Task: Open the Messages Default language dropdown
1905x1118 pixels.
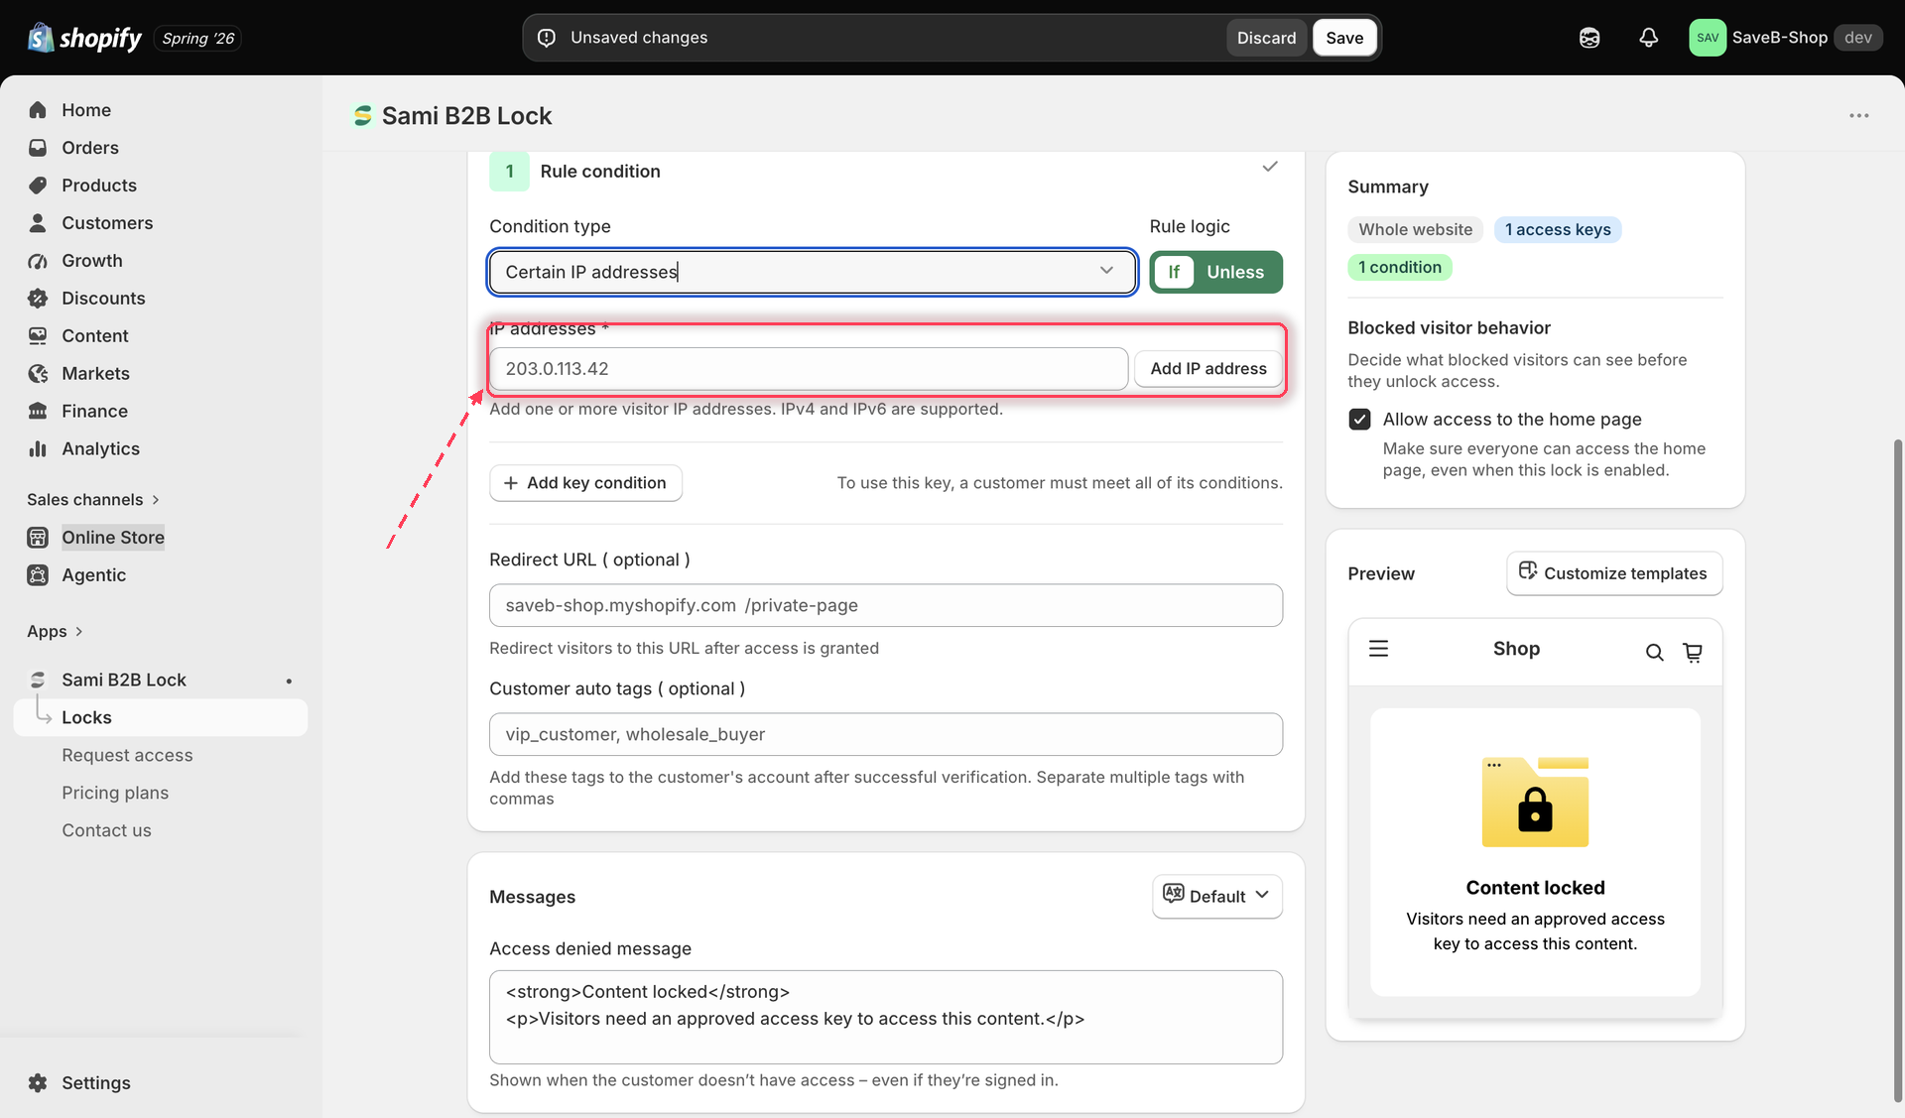Action: coord(1216,897)
